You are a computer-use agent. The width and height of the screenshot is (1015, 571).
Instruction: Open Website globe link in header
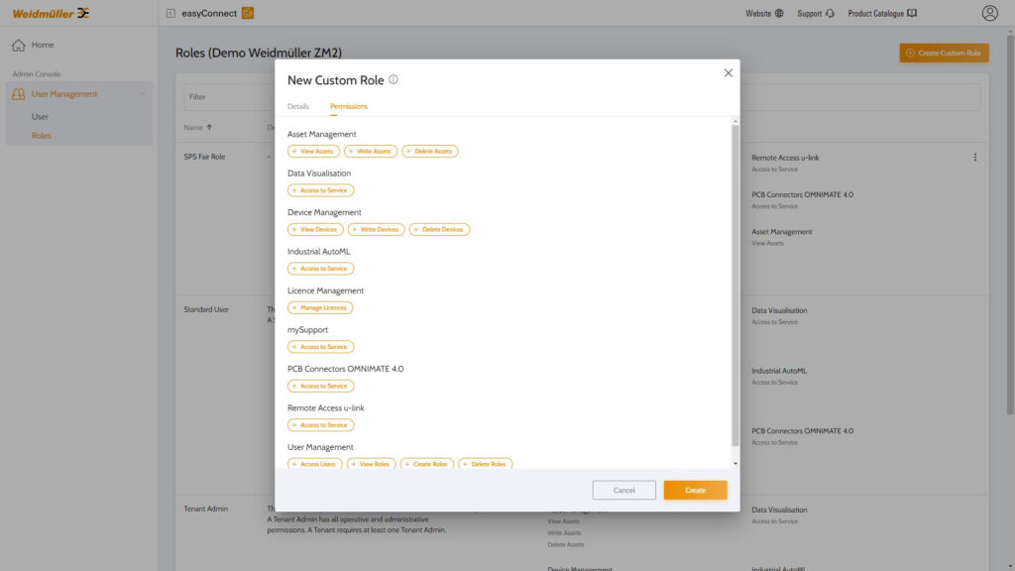click(764, 13)
